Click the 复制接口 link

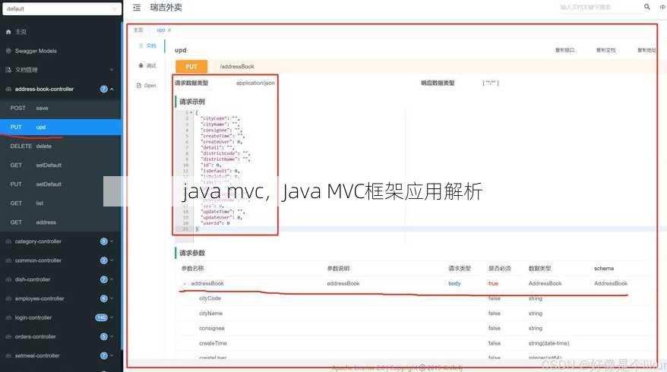tap(565, 50)
